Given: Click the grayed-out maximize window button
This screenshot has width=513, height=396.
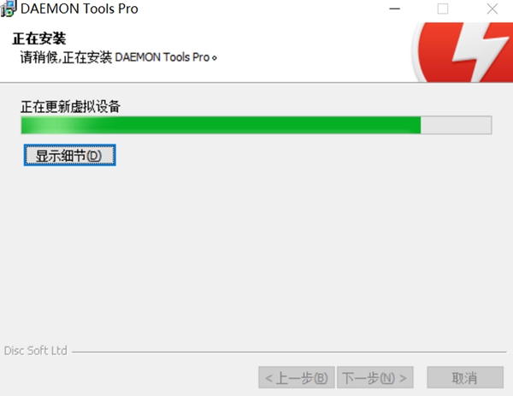Looking at the screenshot, I should click(x=443, y=9).
